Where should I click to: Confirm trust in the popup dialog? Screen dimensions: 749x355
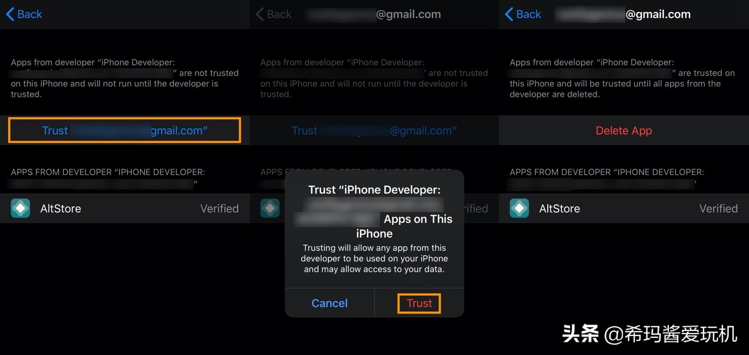click(419, 303)
